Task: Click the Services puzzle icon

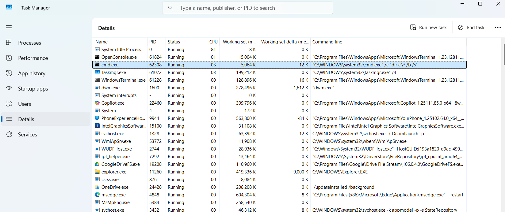Action: pos(9,134)
